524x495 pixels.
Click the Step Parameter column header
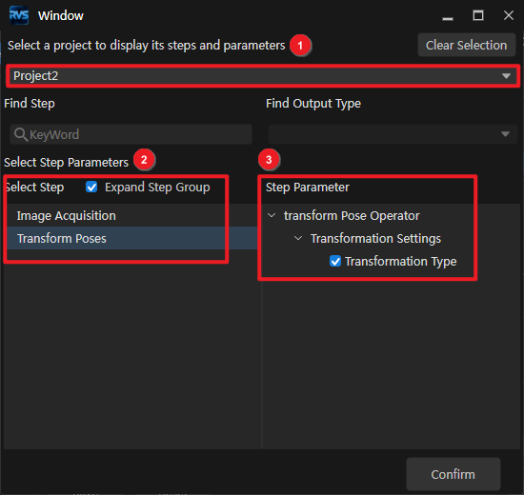pos(308,188)
